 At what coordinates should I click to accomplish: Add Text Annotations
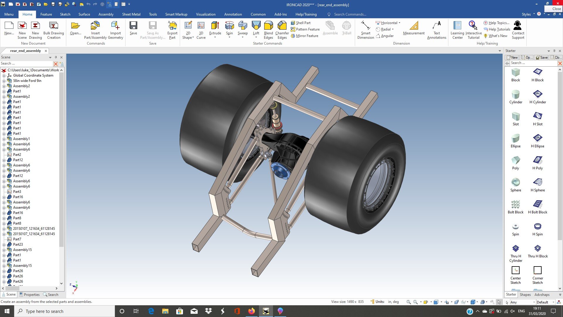click(437, 30)
